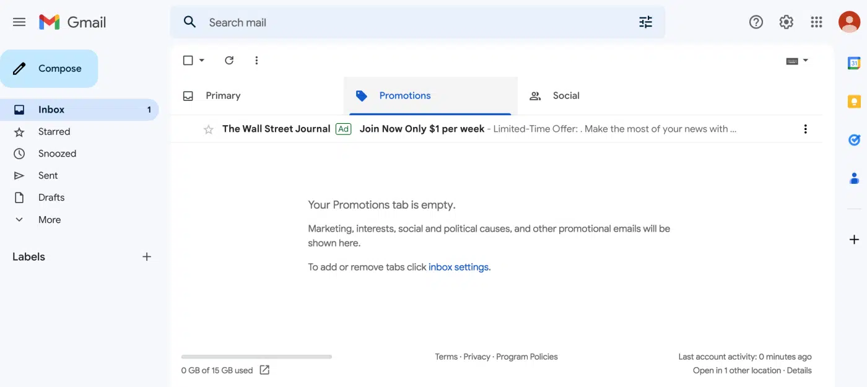The image size is (867, 387).
Task: Open Google Tasks side panel
Action: tap(854, 140)
